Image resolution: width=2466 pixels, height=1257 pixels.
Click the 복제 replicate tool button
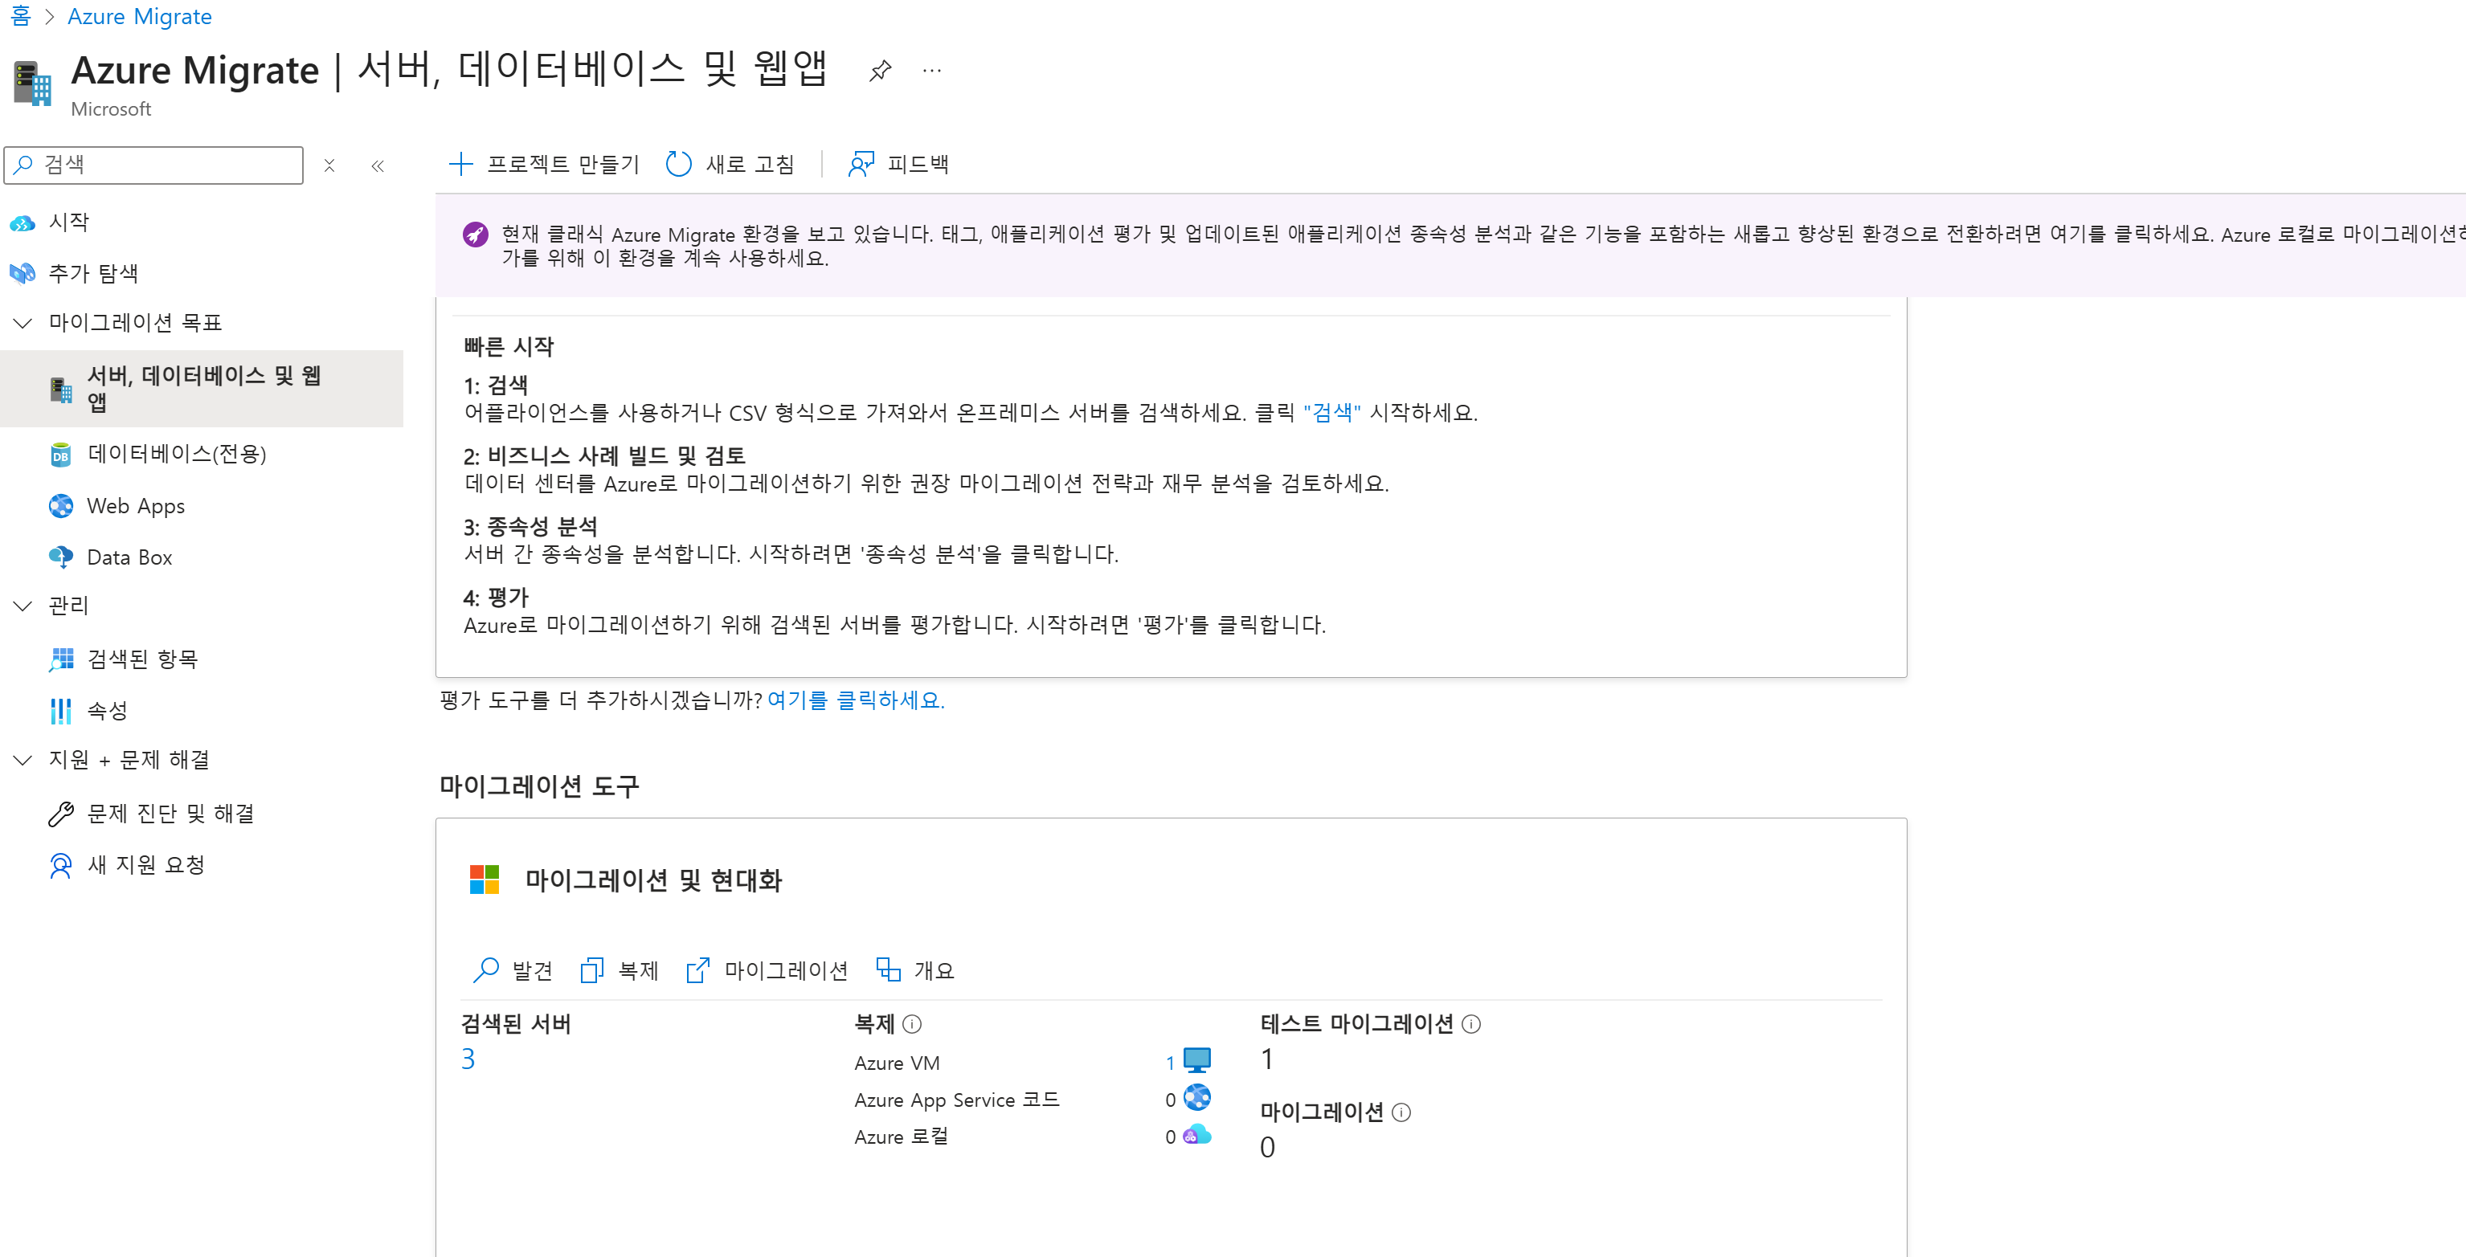[620, 971]
